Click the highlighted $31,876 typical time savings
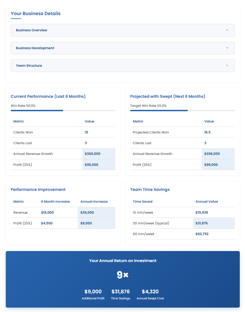Screen dimensions: 245x312 click(x=214, y=223)
